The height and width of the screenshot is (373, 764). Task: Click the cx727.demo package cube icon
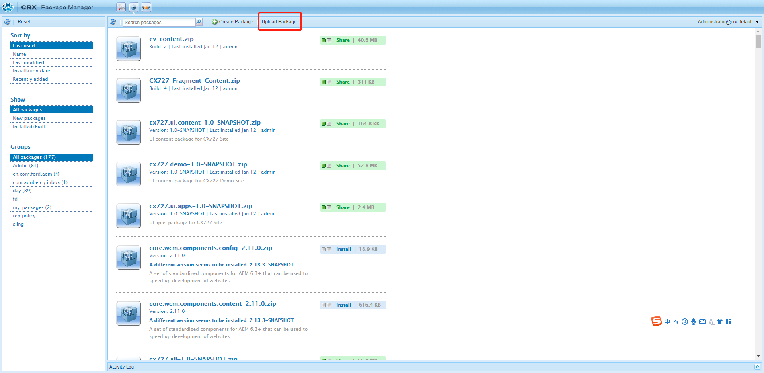(129, 174)
